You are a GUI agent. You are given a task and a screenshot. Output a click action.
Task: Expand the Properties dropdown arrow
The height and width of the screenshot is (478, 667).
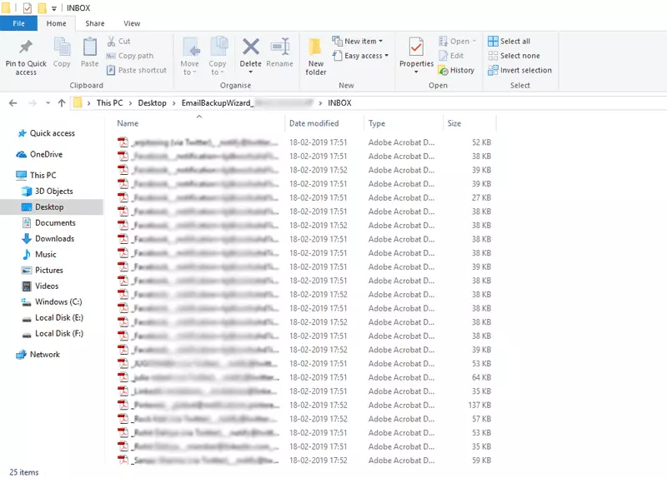[416, 72]
